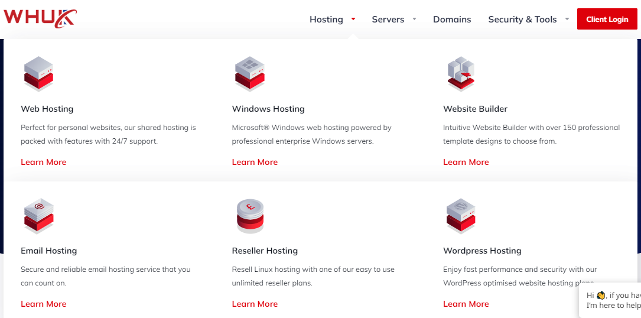The image size is (641, 318).
Task: Click the WordPress Hosting server icon
Action: [x=461, y=216]
